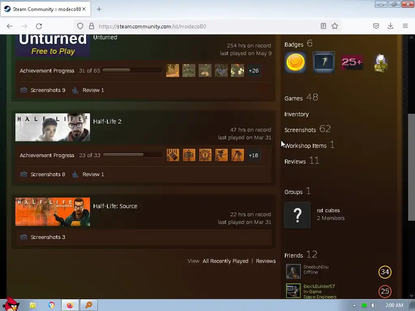The image size is (415, 311).
Task: View site security padlock info
Action: 92,26
